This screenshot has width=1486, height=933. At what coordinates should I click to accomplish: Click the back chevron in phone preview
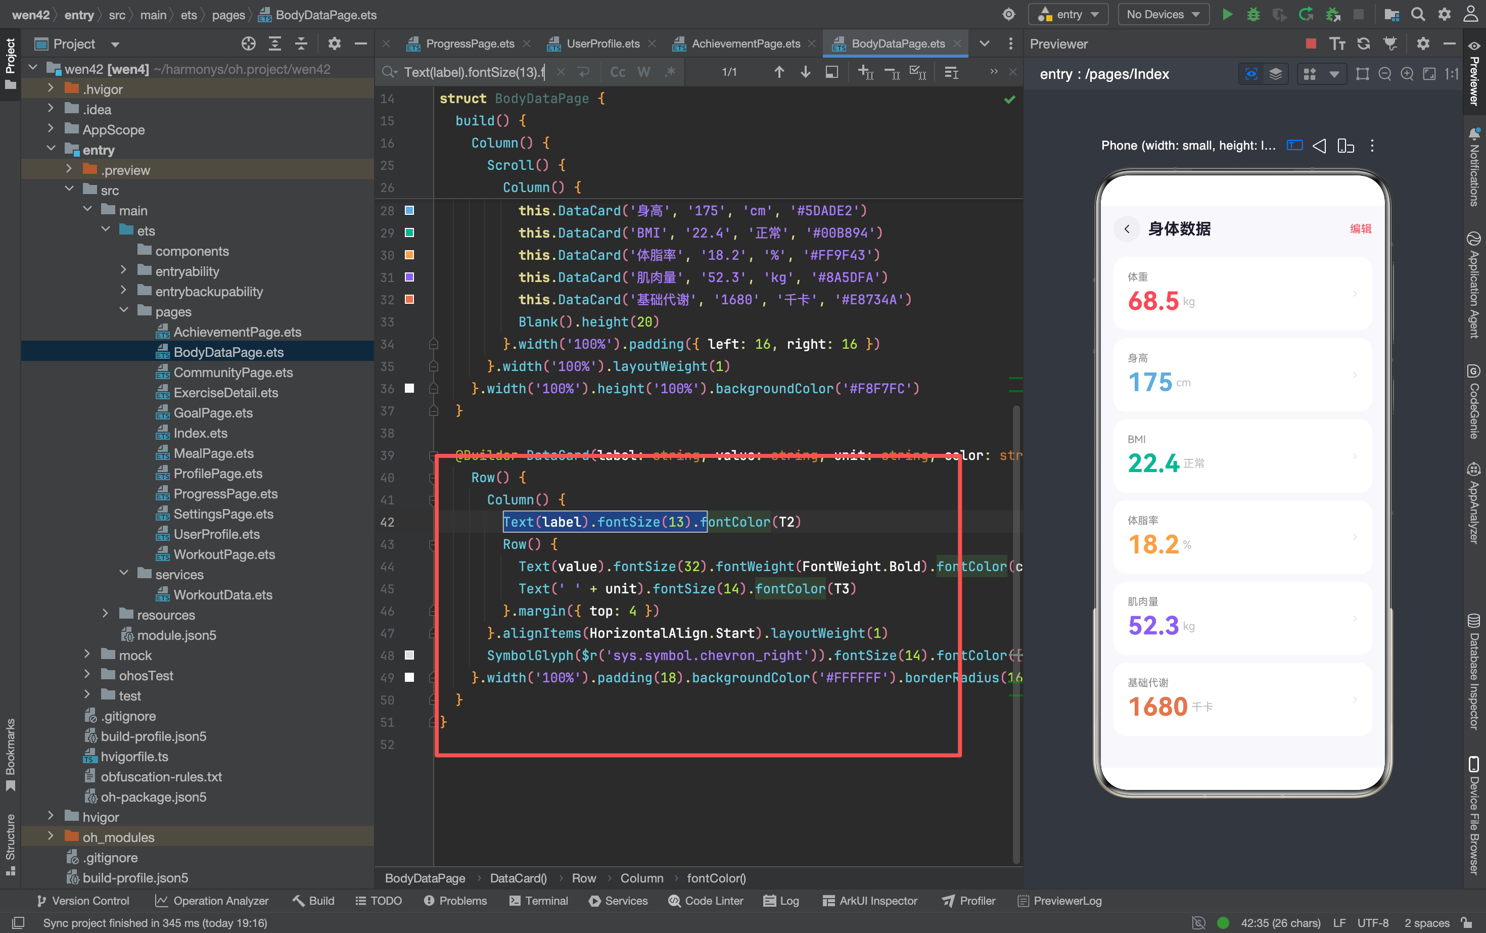(x=1126, y=229)
